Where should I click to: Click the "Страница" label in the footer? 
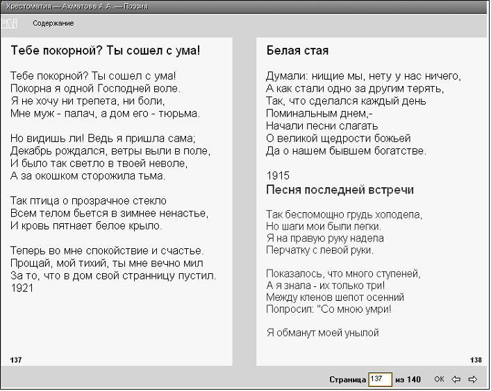[x=347, y=379]
